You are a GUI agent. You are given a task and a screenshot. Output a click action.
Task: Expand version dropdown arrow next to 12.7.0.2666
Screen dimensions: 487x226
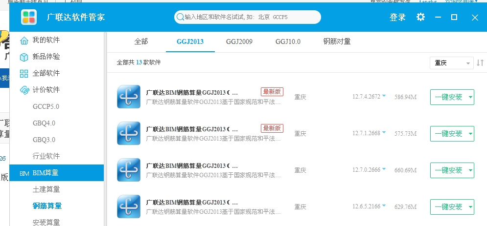[384, 169]
